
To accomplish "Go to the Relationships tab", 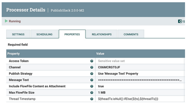I will (102, 34).
